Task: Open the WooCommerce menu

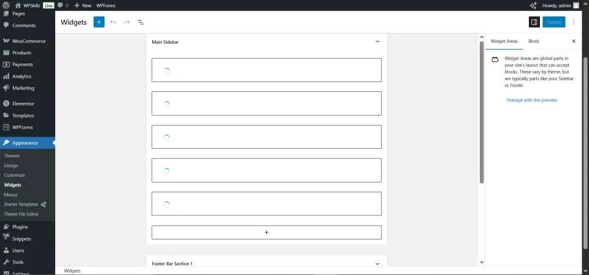Action: 28,41
